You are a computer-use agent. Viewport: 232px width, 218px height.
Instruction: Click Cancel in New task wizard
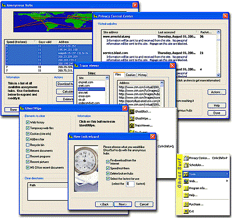coord(144,204)
